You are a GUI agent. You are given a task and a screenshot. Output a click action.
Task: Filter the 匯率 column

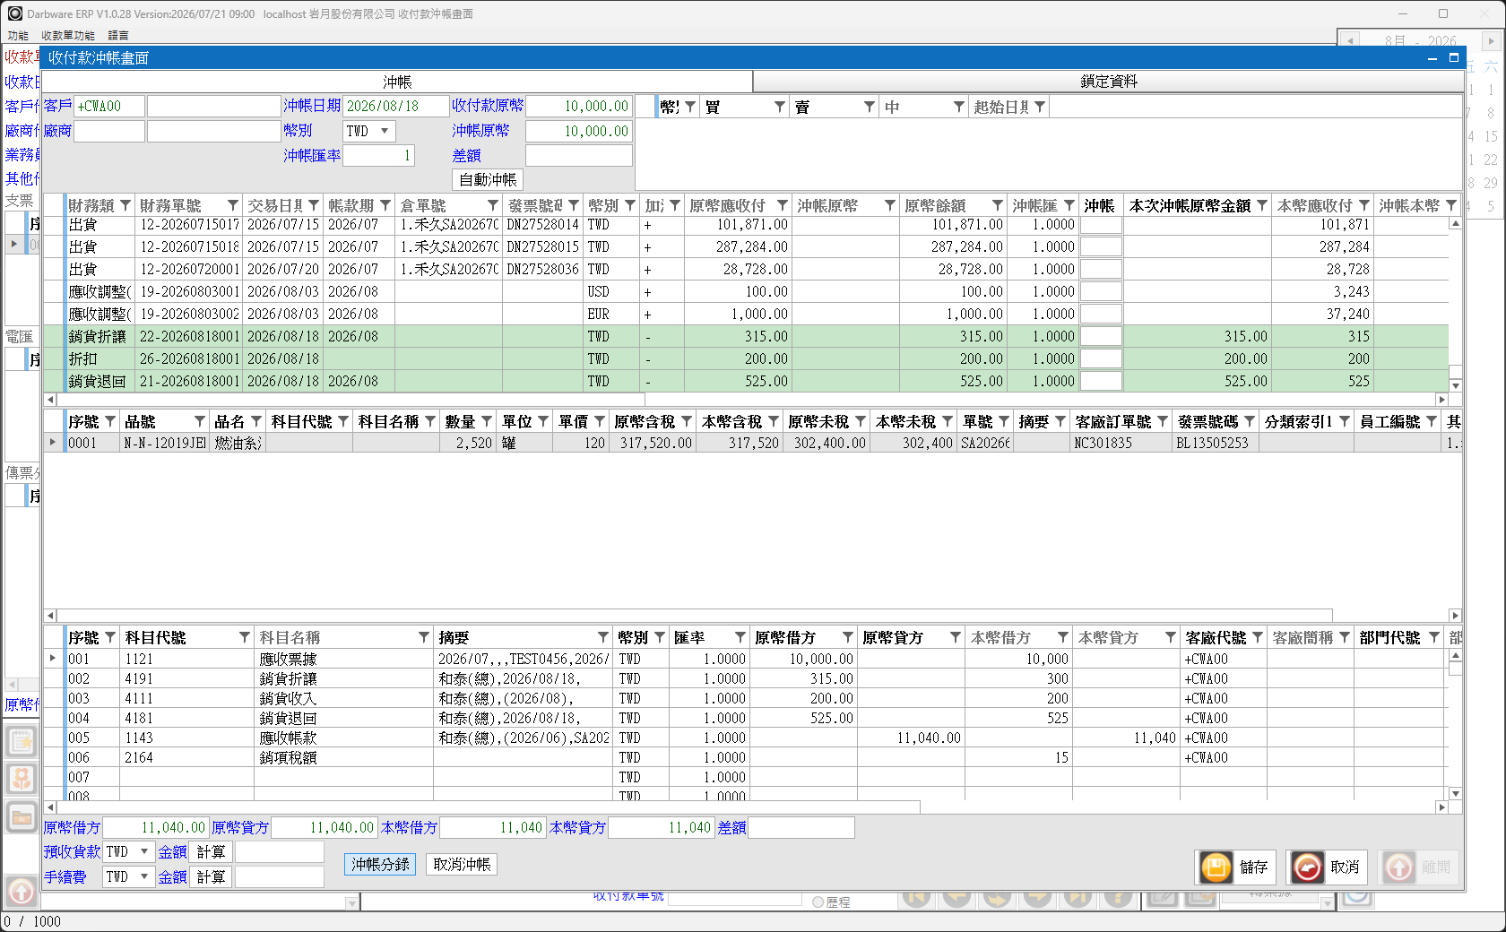740,637
